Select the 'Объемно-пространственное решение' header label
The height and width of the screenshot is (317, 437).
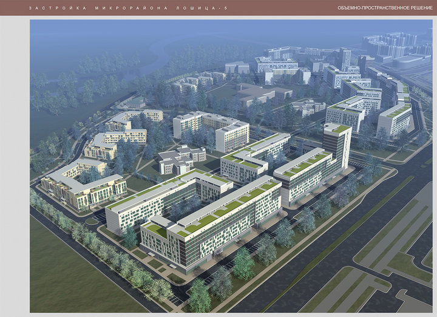(x=385, y=8)
